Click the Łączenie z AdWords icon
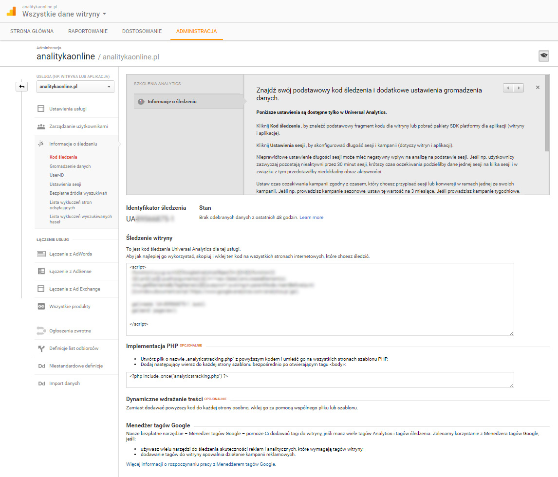The image size is (558, 477). (x=41, y=254)
